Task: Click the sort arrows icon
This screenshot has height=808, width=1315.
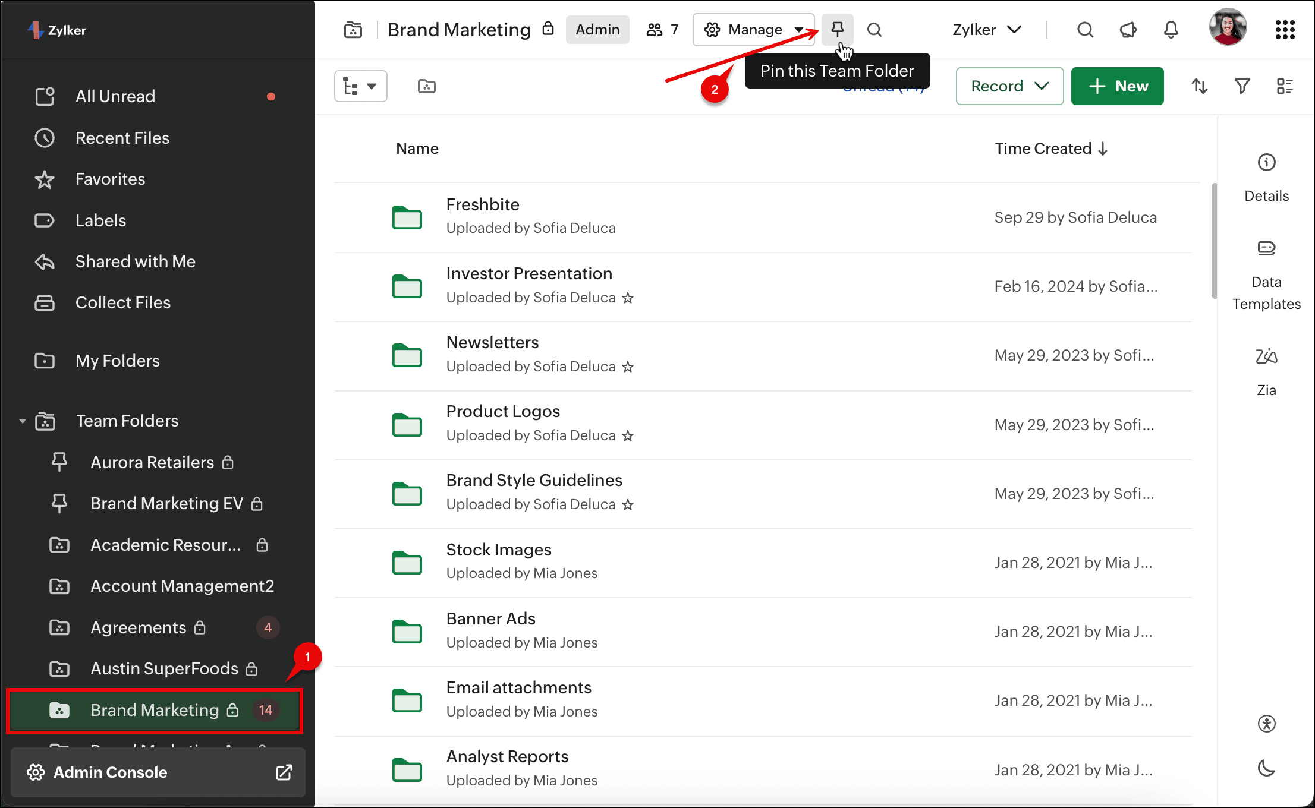Action: 1199,86
